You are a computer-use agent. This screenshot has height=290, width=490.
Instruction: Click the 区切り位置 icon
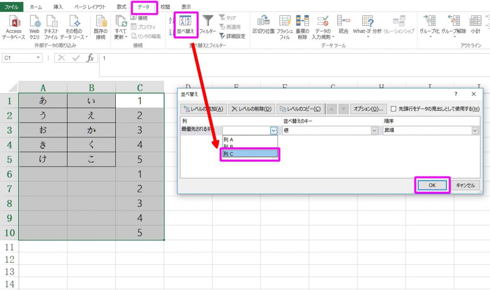pos(263,22)
